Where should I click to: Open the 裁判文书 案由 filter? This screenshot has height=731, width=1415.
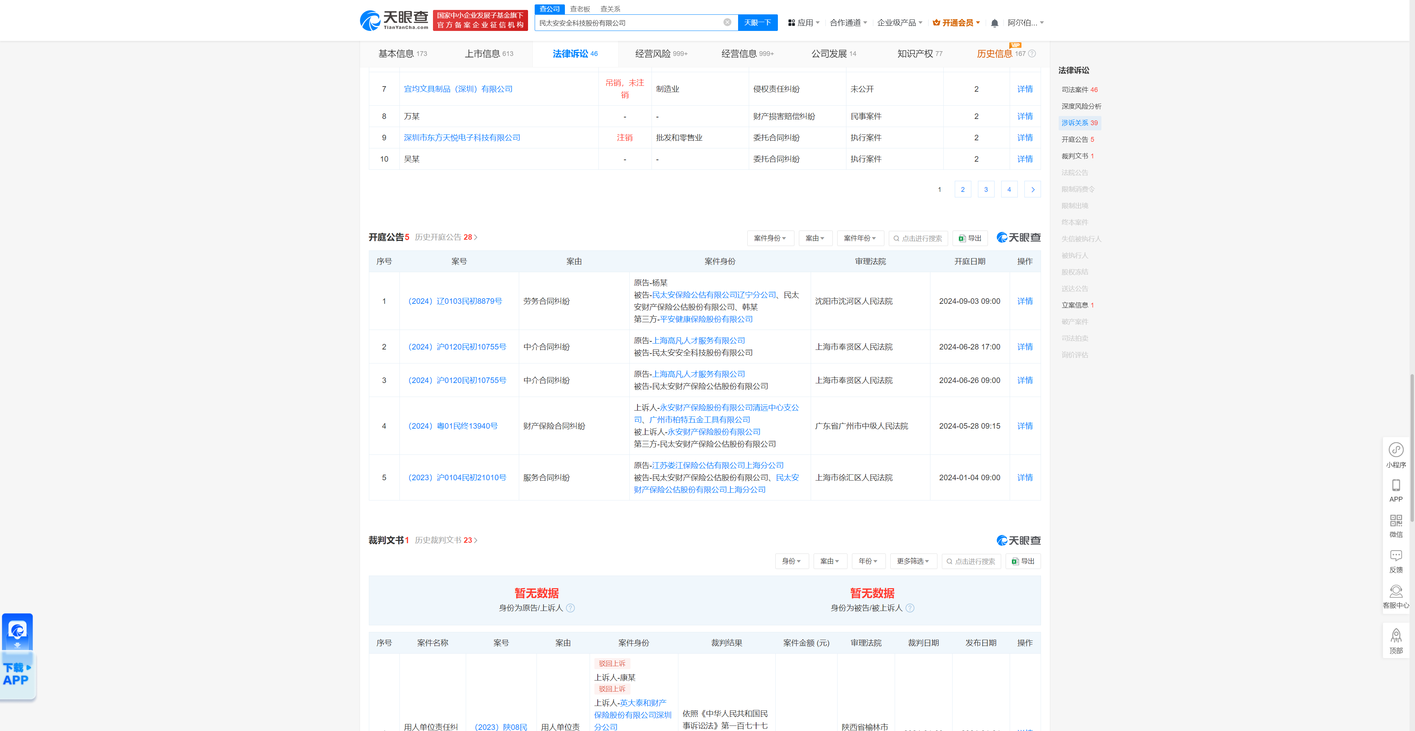click(830, 562)
